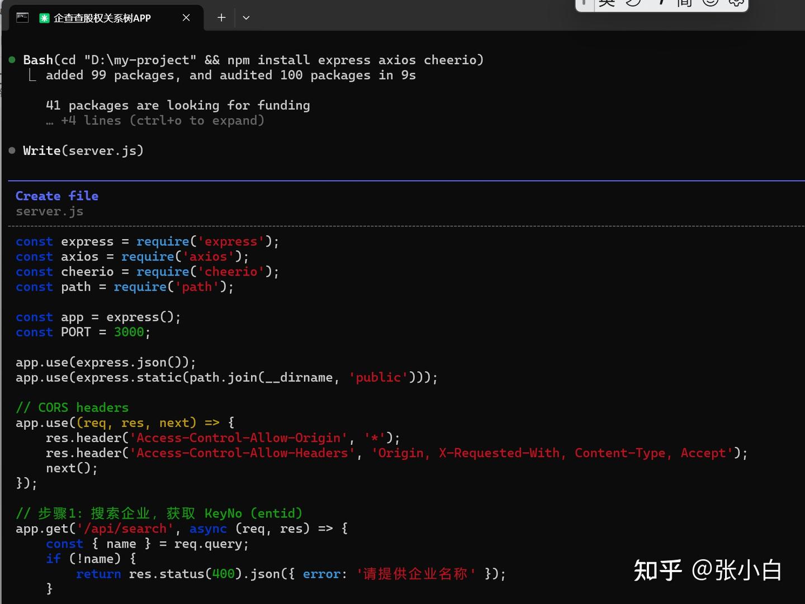Viewport: 805px width, 604px height.
Task: Click the green Claude spark icon in the tab title
Action: pos(44,17)
